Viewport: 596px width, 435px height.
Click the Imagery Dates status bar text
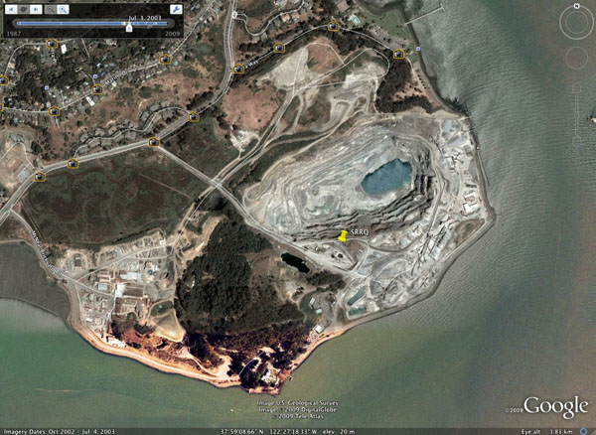(58, 430)
